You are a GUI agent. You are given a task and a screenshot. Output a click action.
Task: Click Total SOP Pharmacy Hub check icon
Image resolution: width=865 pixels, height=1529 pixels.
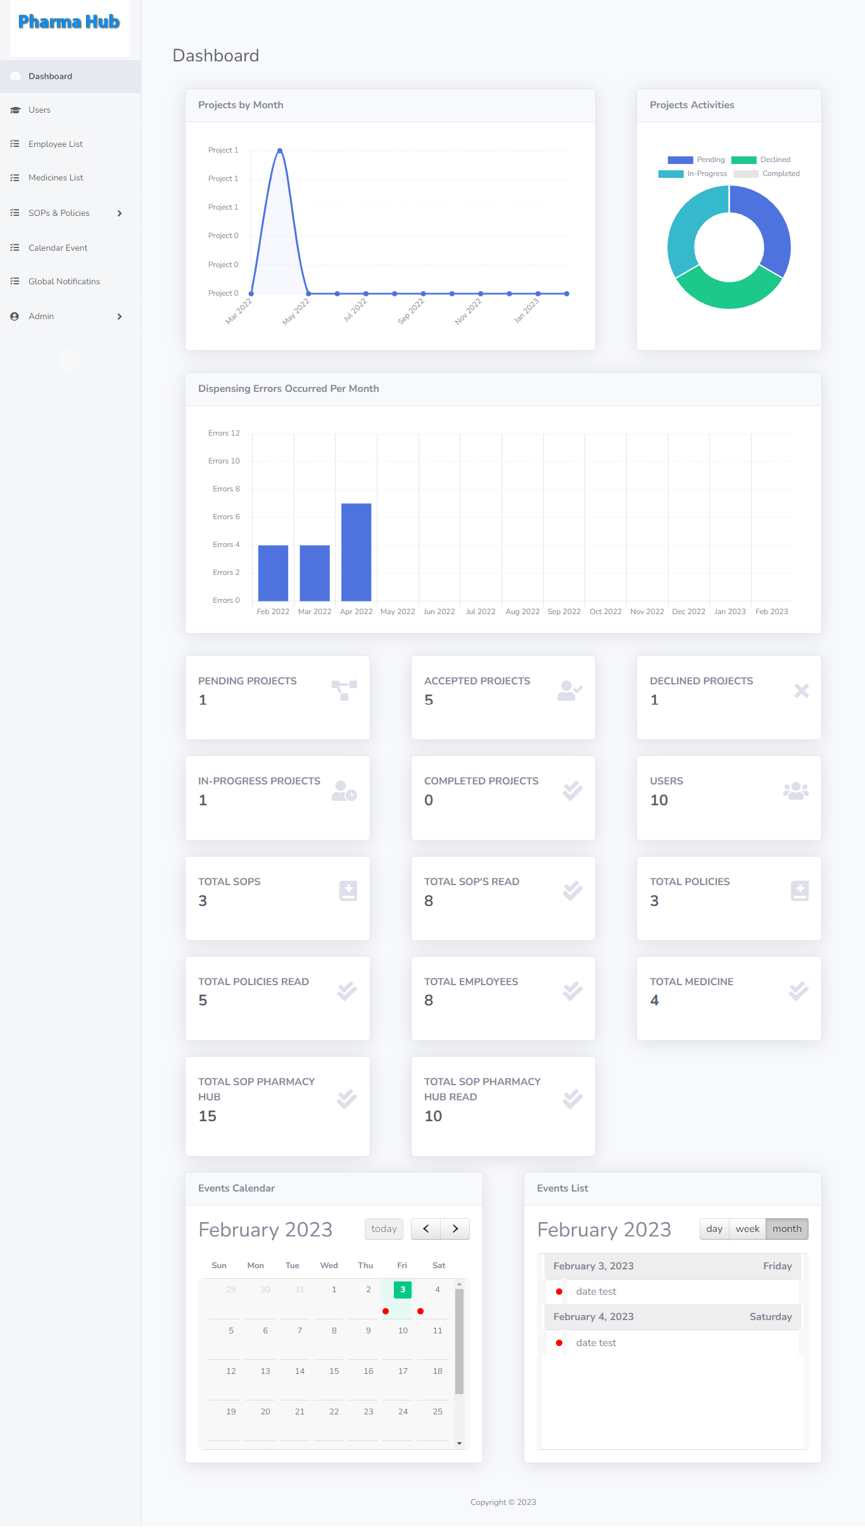click(347, 1100)
